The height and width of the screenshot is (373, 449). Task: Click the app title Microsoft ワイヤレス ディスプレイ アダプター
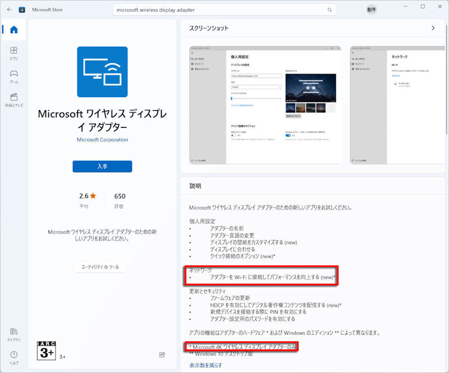coord(102,120)
